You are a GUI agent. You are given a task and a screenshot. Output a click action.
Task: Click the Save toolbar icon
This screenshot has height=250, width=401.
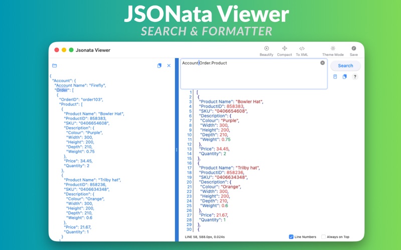(354, 48)
